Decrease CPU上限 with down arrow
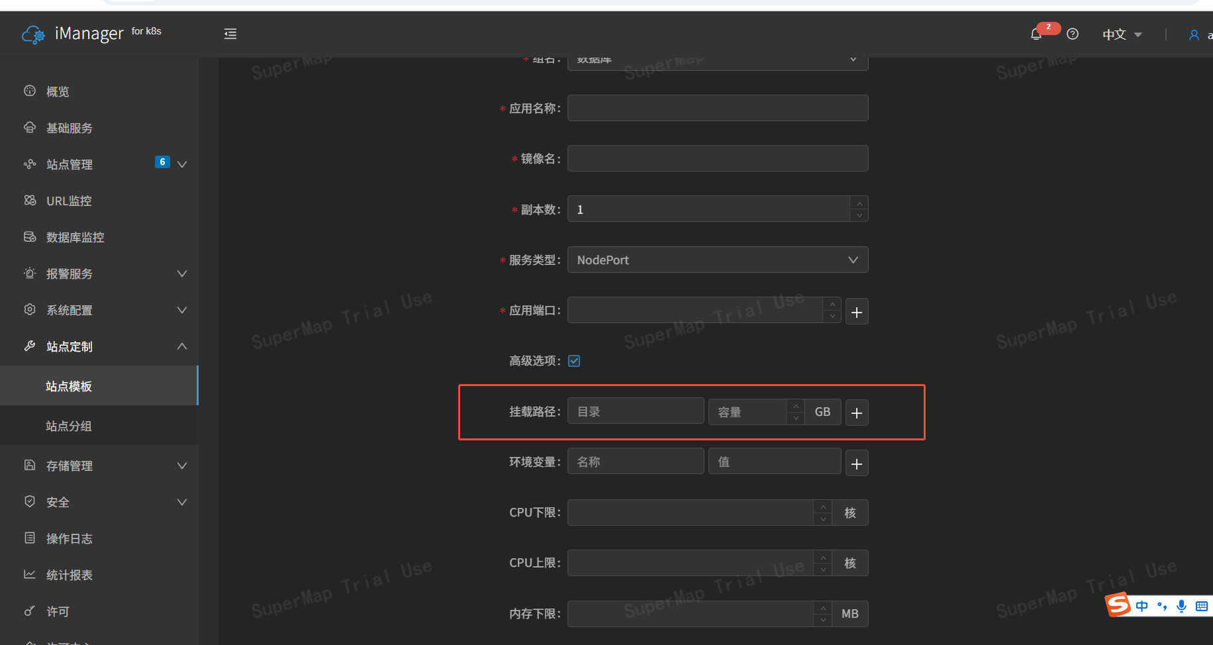This screenshot has width=1213, height=645. [823, 570]
